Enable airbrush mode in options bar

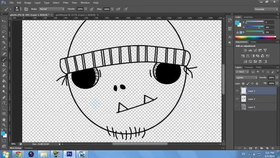(118, 9)
